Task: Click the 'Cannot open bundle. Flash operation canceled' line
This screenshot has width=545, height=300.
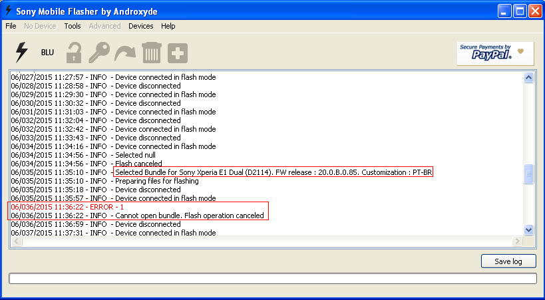Action: 137,216
